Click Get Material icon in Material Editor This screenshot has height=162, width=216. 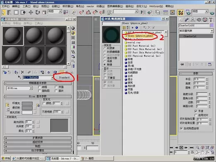click(x=5, y=72)
